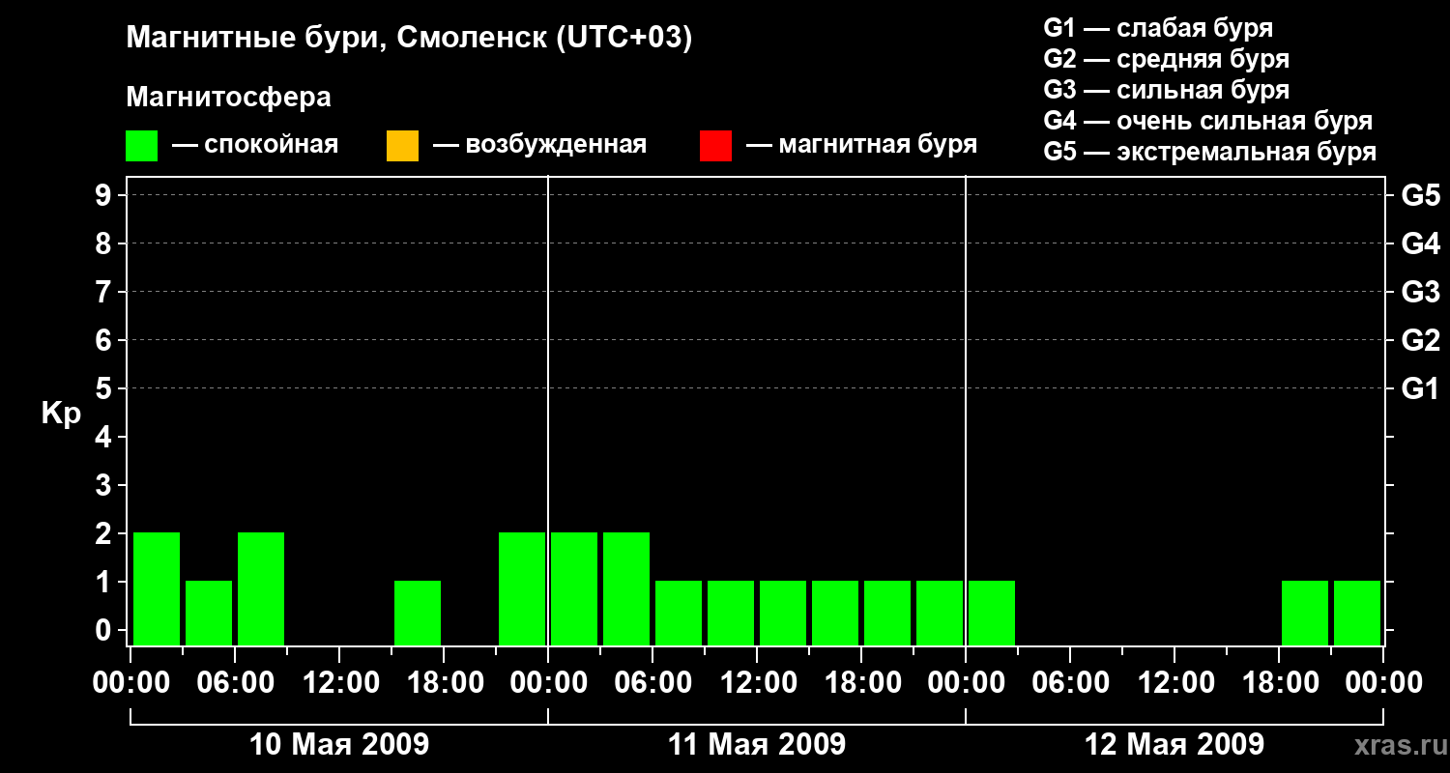
Task: Click the '— возбужденная' legend label
Action: (539, 145)
